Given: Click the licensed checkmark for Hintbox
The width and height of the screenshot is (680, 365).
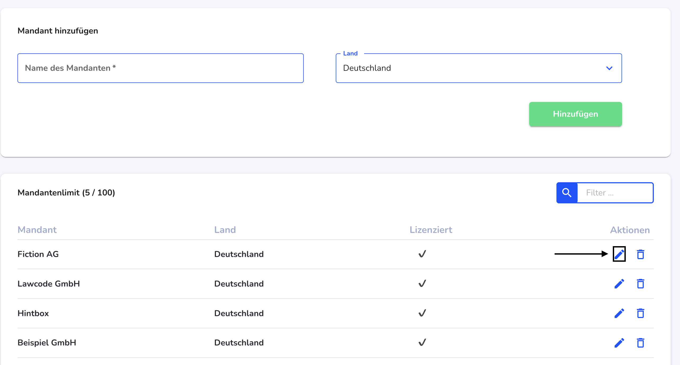Looking at the screenshot, I should click(422, 313).
